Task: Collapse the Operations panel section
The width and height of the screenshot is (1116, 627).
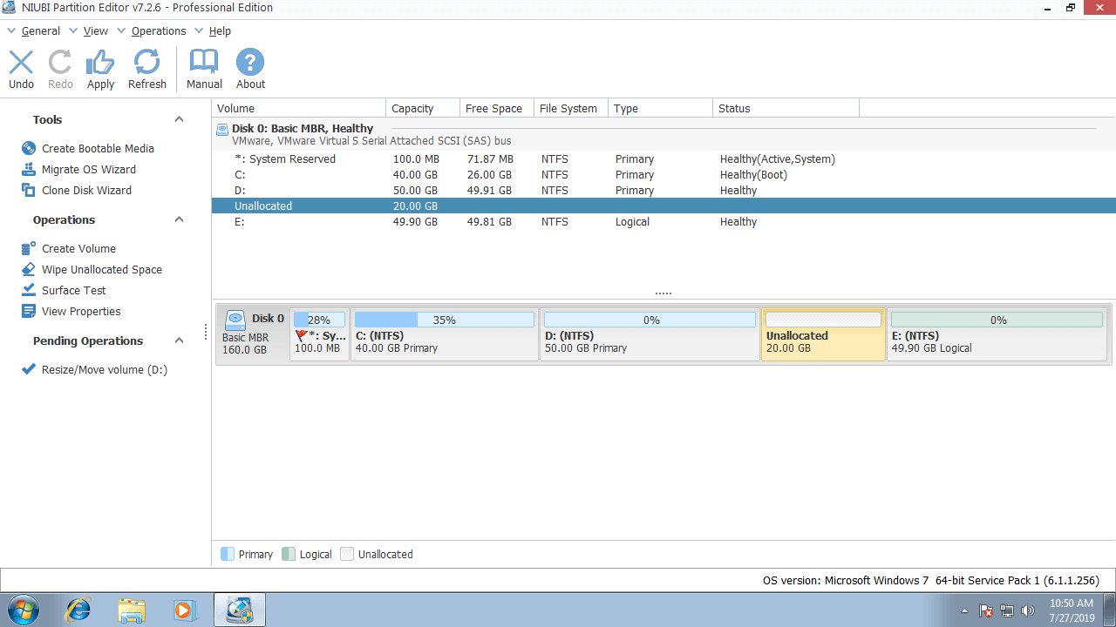Action: click(179, 220)
